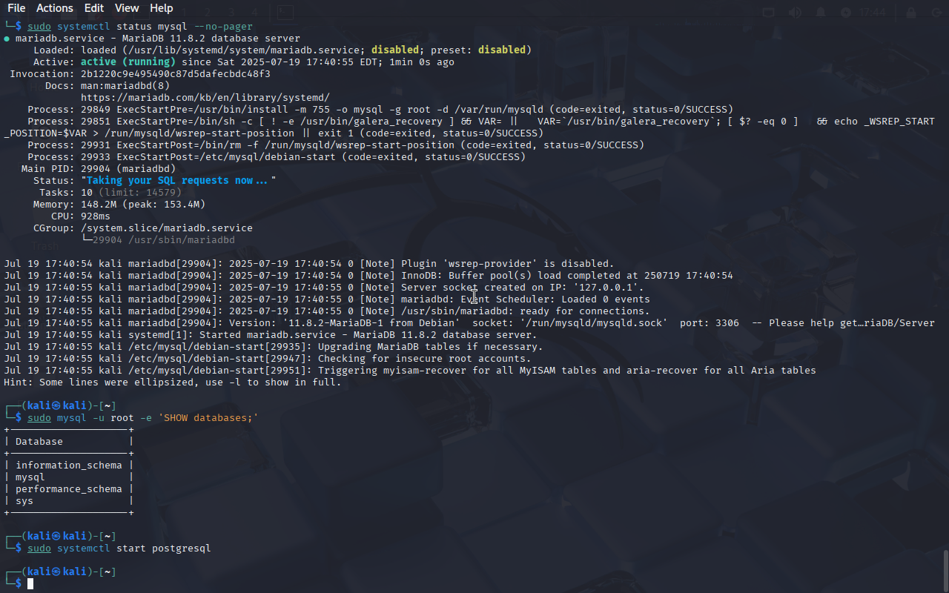The width and height of the screenshot is (949, 593).
Task: Click the faint 17:44 panel clock
Action: coord(873,13)
